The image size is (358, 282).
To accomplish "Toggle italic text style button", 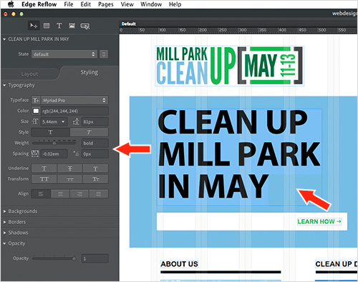I will (x=89, y=132).
